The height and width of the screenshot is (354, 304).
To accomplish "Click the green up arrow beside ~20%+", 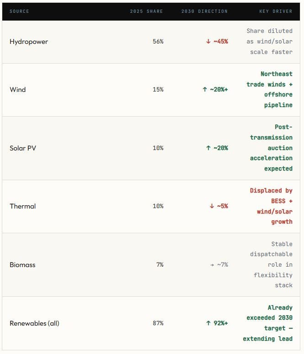I will 205,89.
